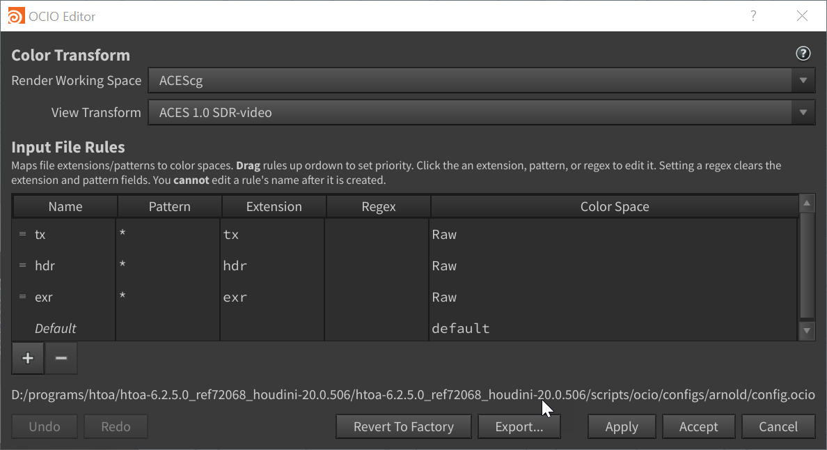Click the Export... button
The width and height of the screenshot is (827, 450).
click(x=519, y=426)
